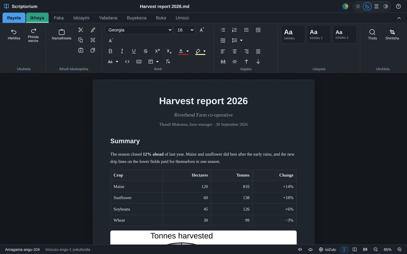Screen dimensions: 407x254
Task: Collapse the ribbon with the chevron
Action: [399, 18]
